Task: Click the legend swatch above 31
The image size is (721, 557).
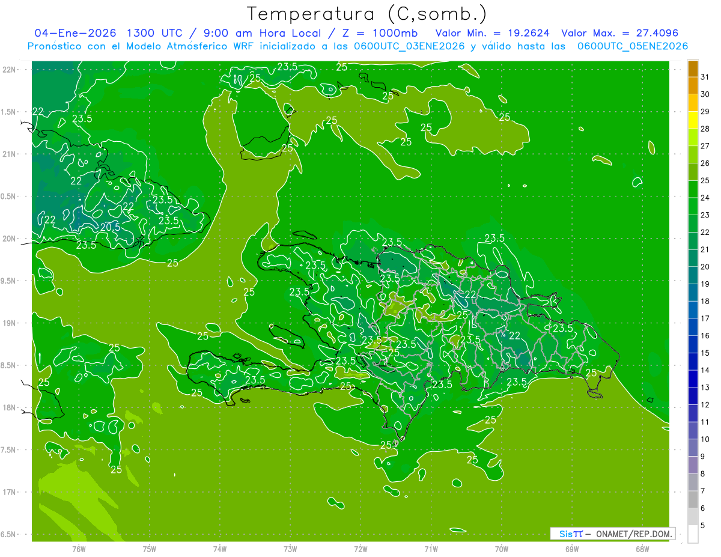Action: point(693,68)
